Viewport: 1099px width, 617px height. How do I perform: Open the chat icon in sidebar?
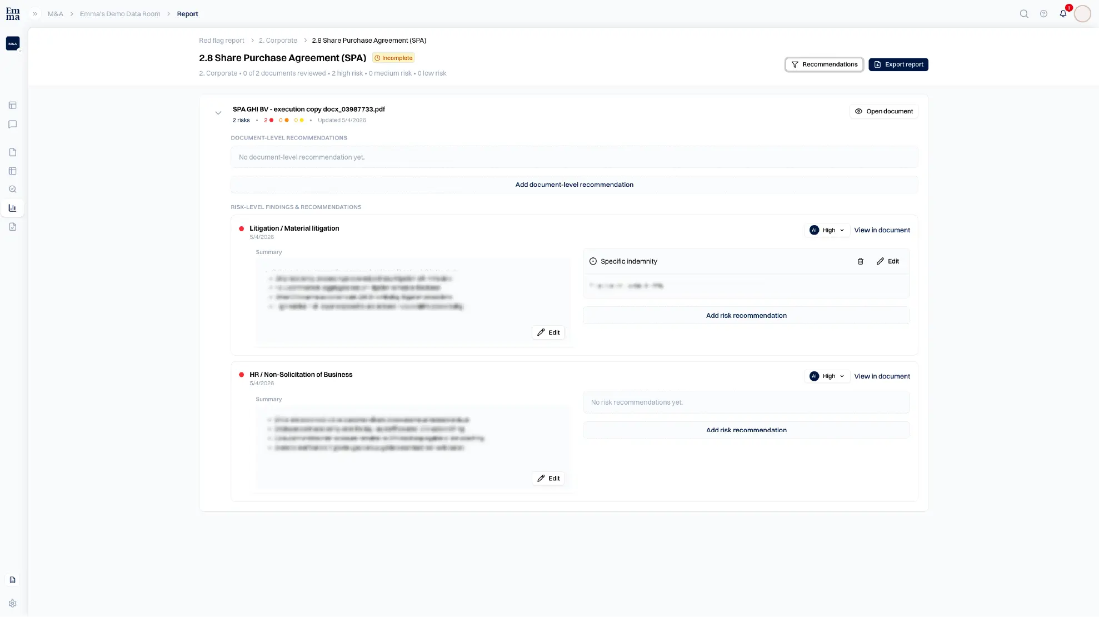(12, 125)
